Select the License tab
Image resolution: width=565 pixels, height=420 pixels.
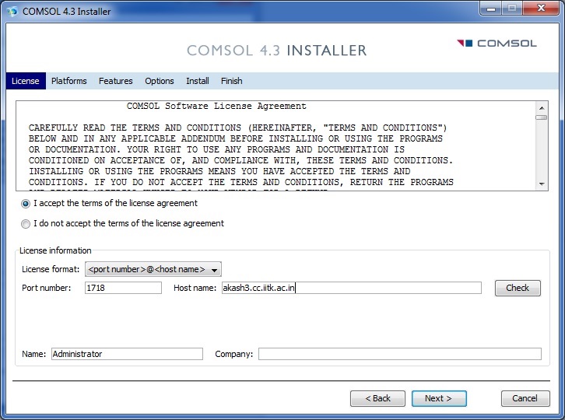pyautogui.click(x=25, y=81)
